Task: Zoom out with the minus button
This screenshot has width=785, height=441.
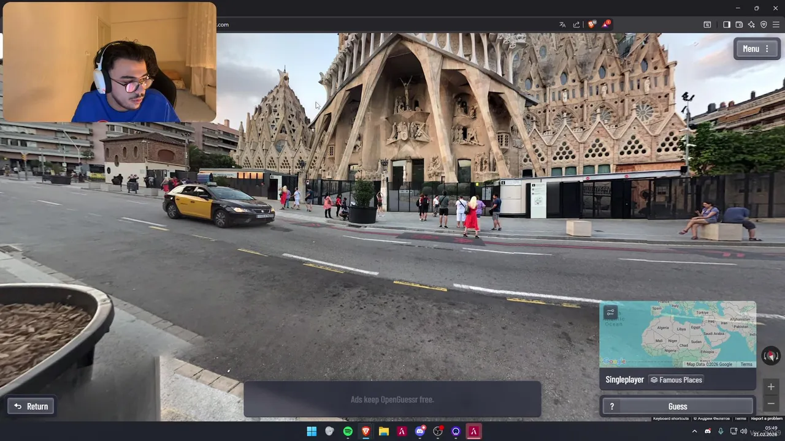Action: click(771, 403)
